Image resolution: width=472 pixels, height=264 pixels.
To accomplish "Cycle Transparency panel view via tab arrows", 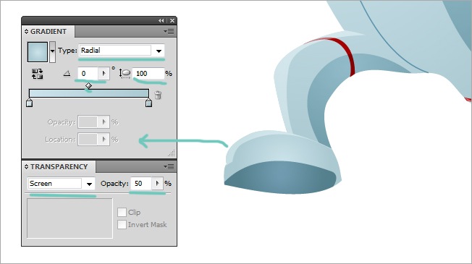I will click(26, 166).
